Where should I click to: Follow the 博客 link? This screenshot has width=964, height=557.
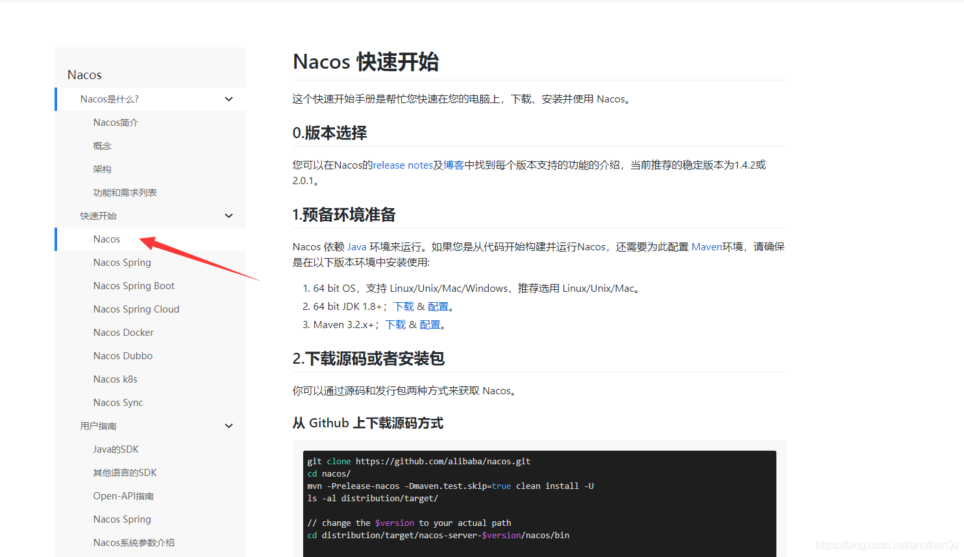click(454, 165)
